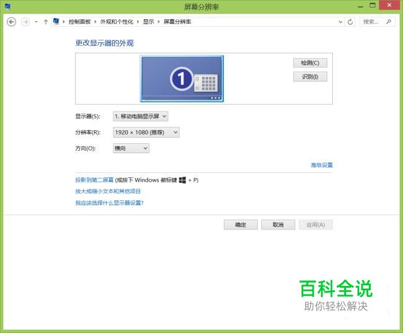The height and width of the screenshot is (333, 403).
Task: Minimize the 屏幕分辨率 window
Action: point(361,6)
